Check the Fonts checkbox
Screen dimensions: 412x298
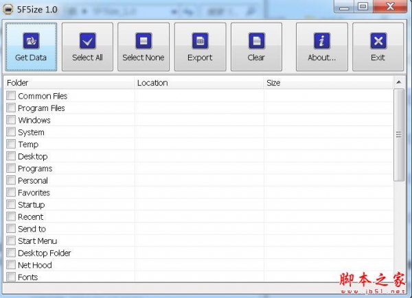point(11,277)
